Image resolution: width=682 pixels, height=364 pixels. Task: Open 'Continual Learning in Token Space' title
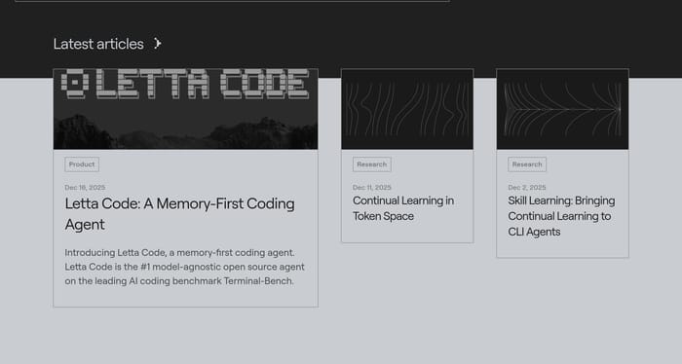tap(403, 208)
